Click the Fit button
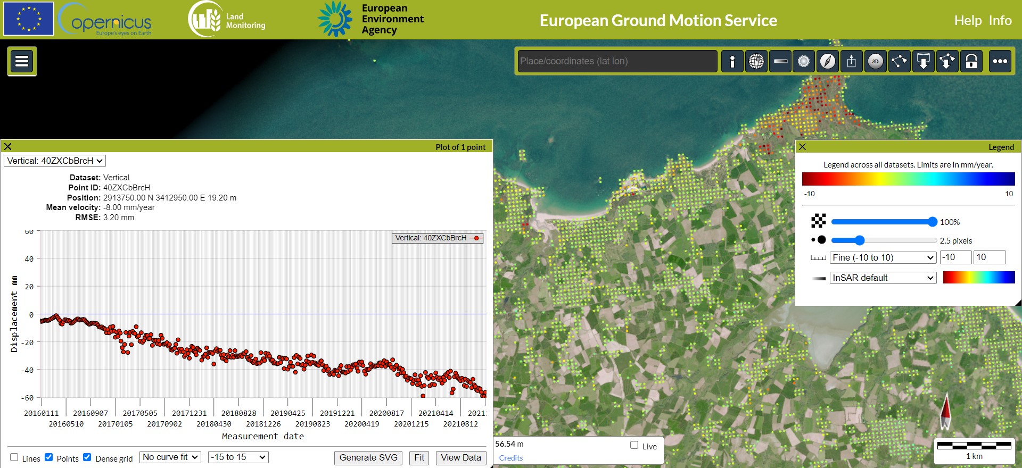 click(x=419, y=458)
